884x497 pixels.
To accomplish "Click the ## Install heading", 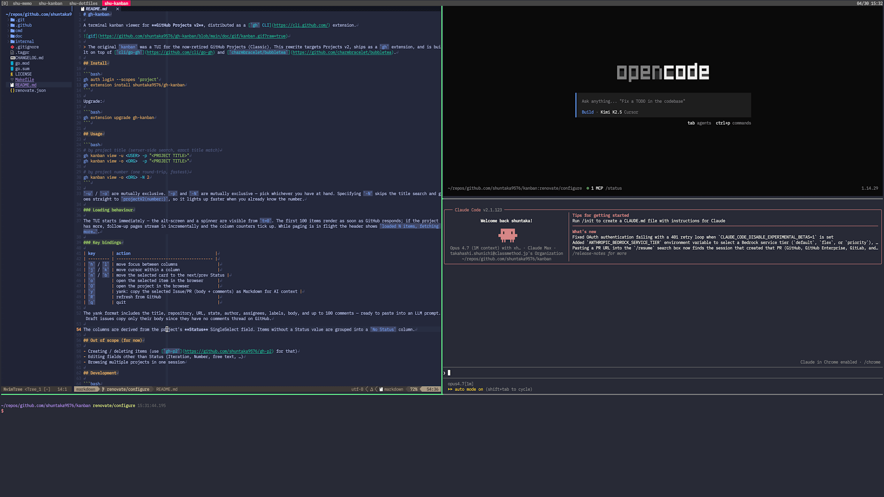I will coord(95,63).
